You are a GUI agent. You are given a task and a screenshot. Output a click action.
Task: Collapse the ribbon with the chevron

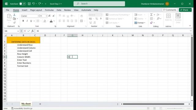[190, 26]
